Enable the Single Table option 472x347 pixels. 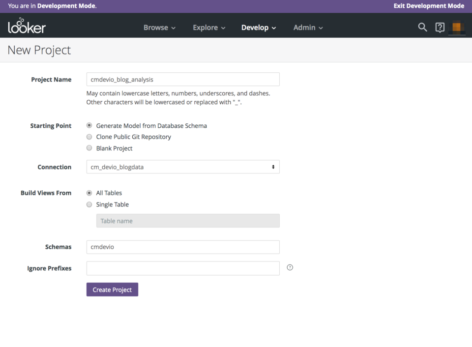click(89, 204)
